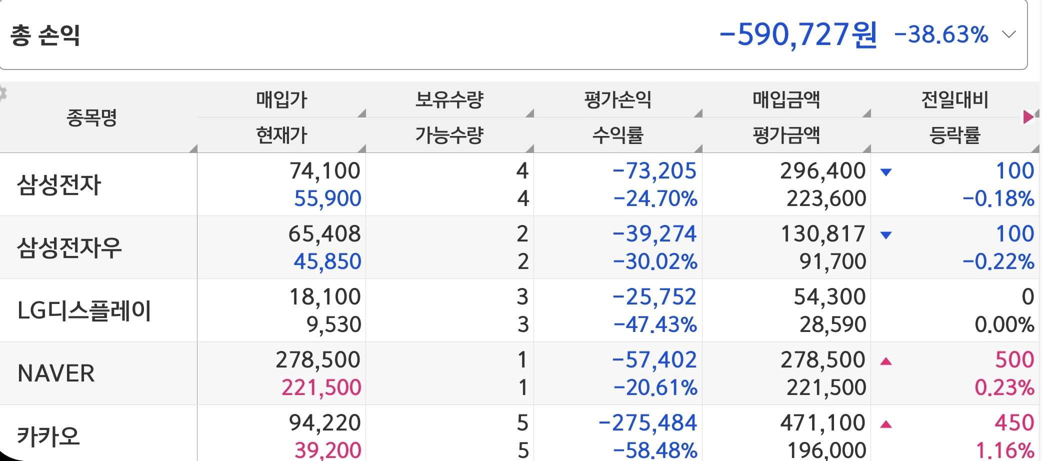The height and width of the screenshot is (461, 1042).
Task: Select 카카오 valuation 196,000
Action: pyautogui.click(x=827, y=450)
